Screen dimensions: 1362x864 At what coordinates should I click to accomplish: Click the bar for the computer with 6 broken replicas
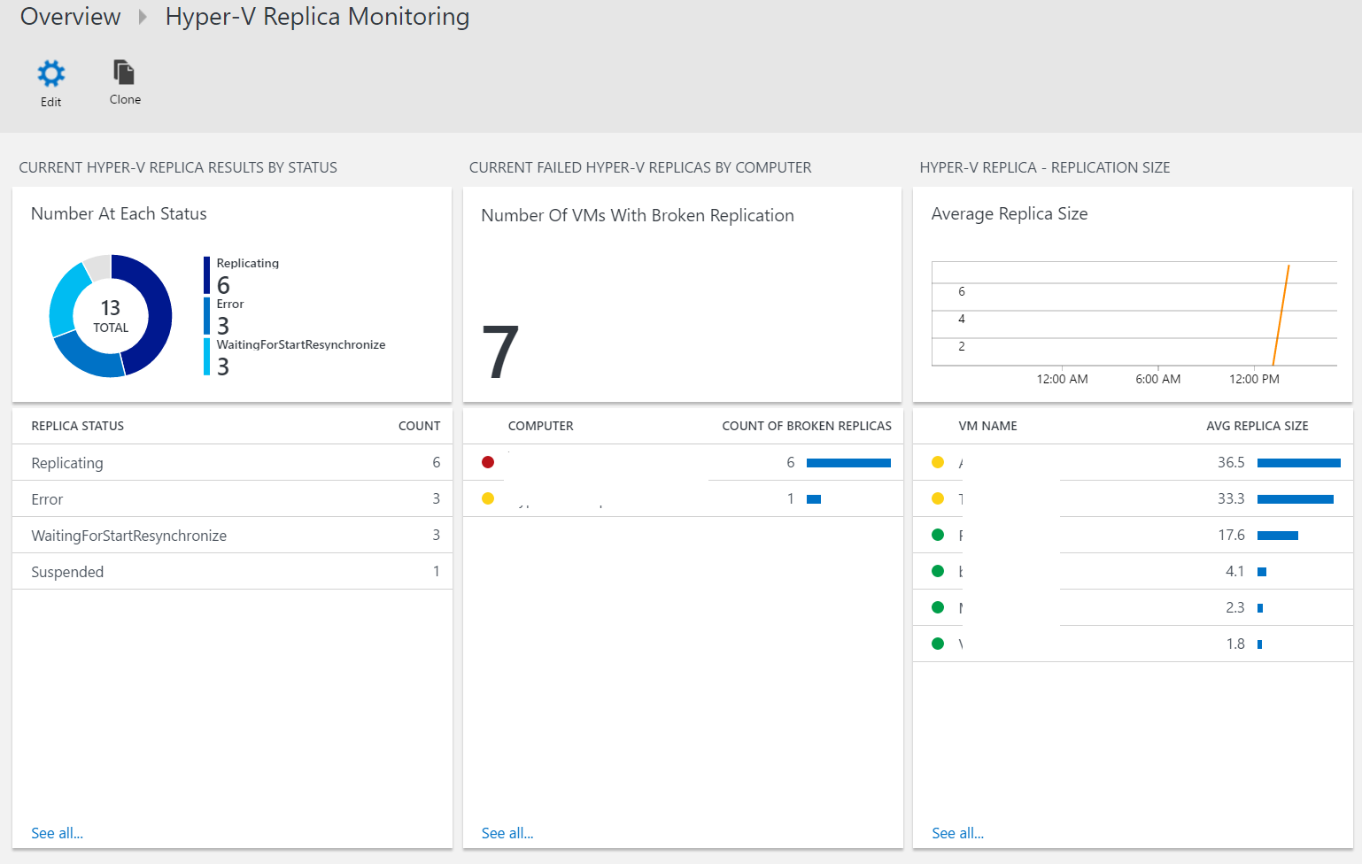848,463
